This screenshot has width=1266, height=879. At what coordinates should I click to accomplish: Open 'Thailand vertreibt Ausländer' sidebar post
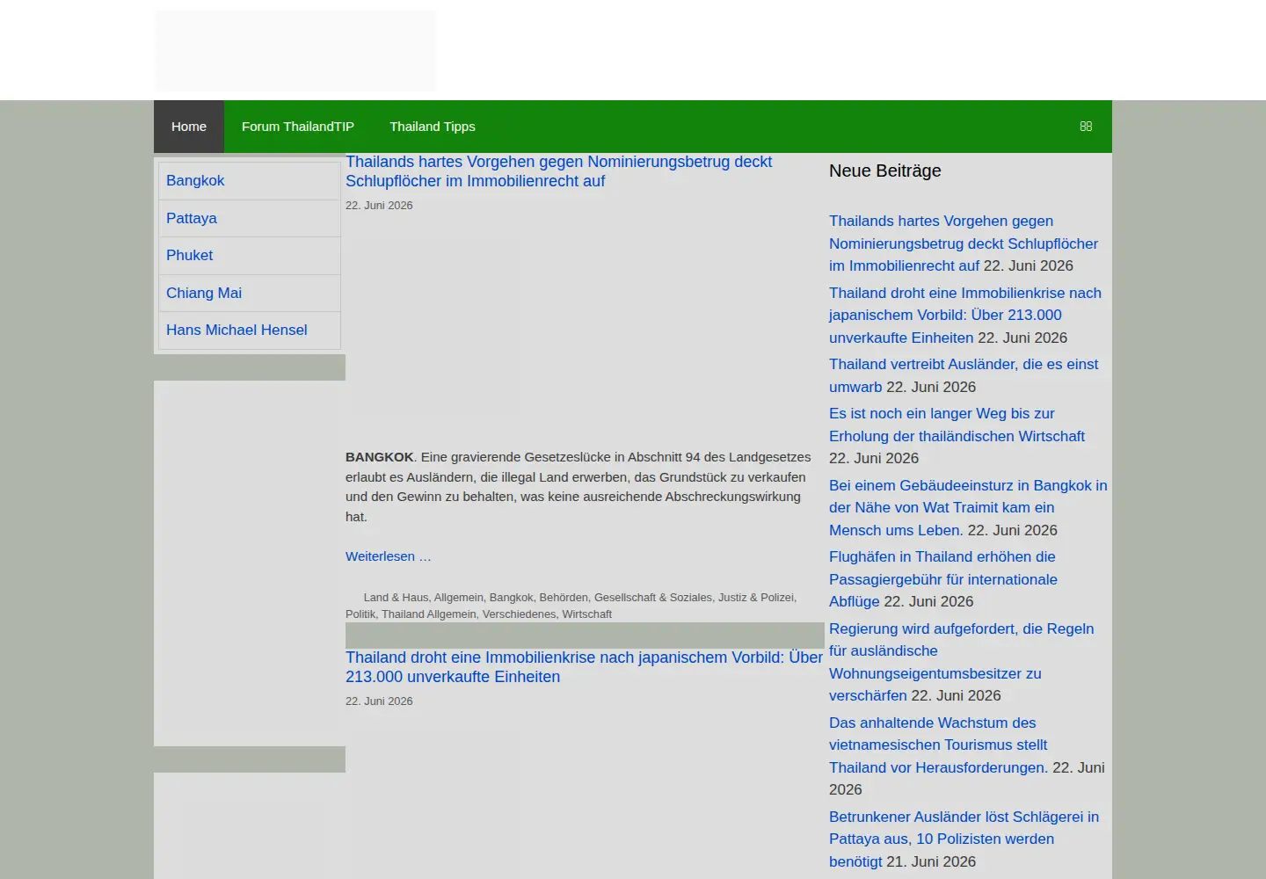(964, 375)
